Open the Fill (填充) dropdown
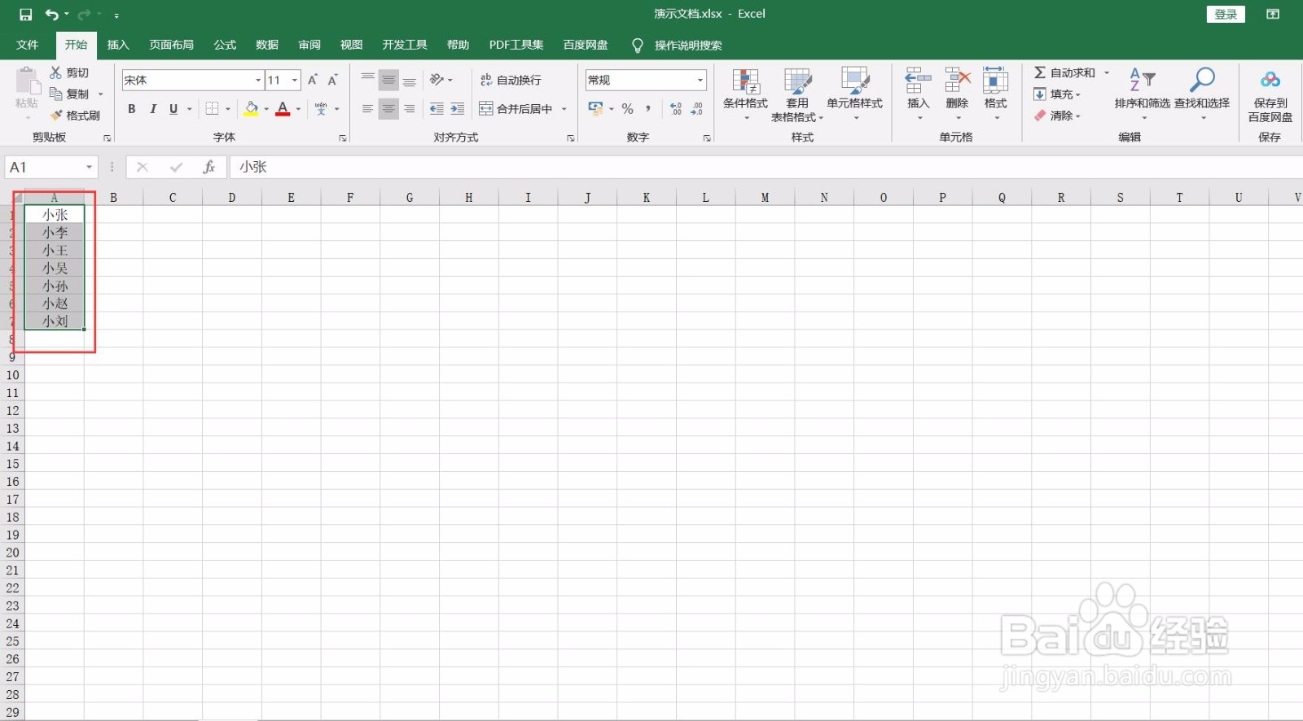This screenshot has height=721, width=1303. (1057, 94)
